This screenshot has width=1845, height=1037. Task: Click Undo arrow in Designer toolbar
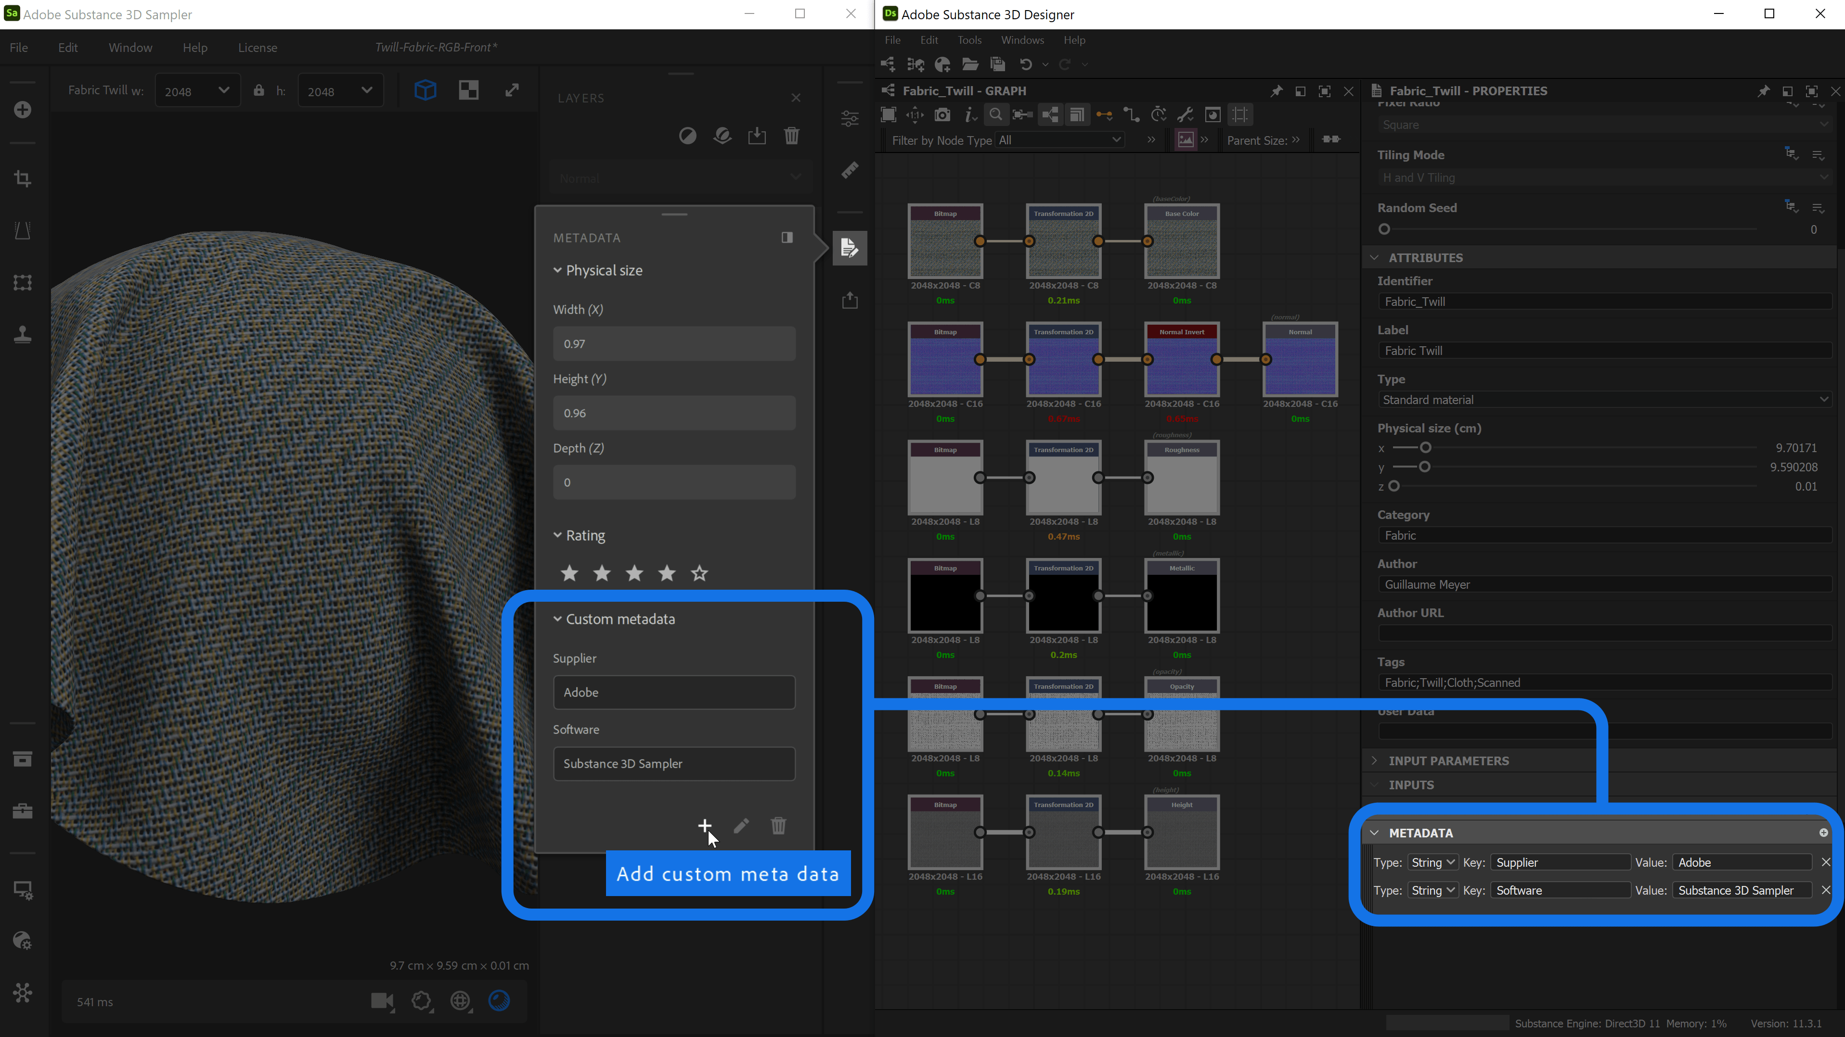pyautogui.click(x=1026, y=64)
